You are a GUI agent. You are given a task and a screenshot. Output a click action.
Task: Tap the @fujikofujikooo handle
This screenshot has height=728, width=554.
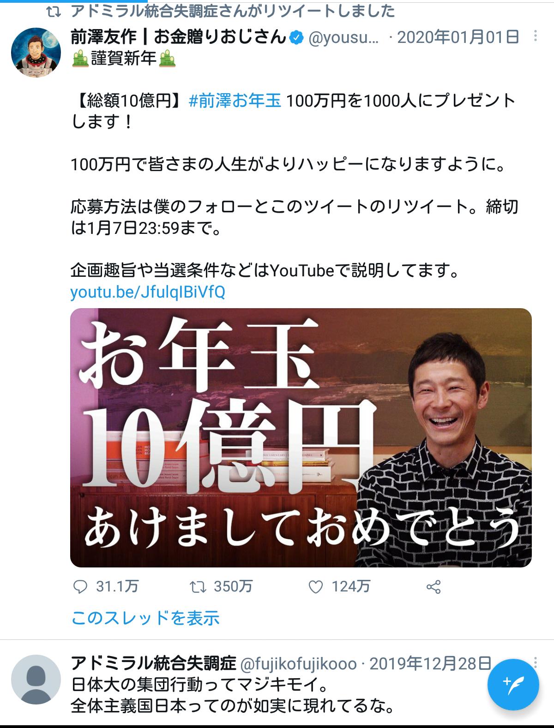[x=299, y=664]
